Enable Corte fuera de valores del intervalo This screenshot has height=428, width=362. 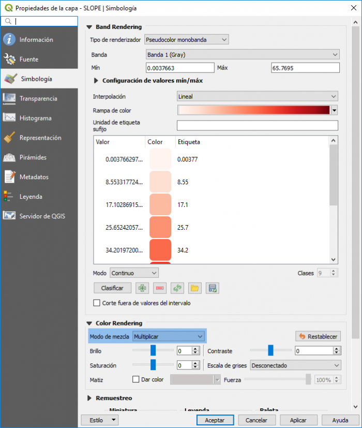coord(97,303)
